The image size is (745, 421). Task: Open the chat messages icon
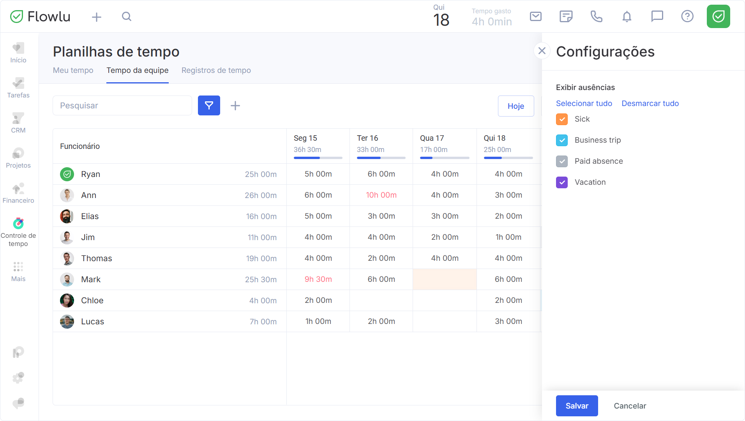pyautogui.click(x=657, y=16)
